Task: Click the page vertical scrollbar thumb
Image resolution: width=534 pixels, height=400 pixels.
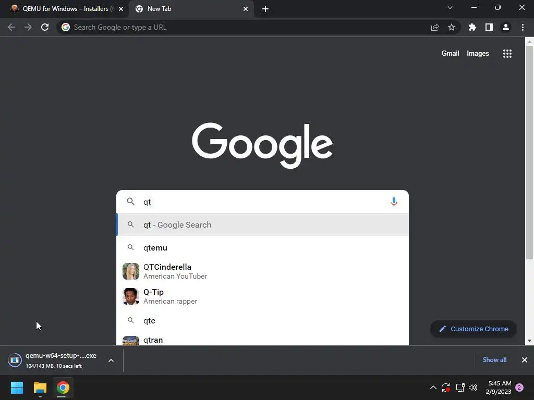Action: click(x=529, y=153)
